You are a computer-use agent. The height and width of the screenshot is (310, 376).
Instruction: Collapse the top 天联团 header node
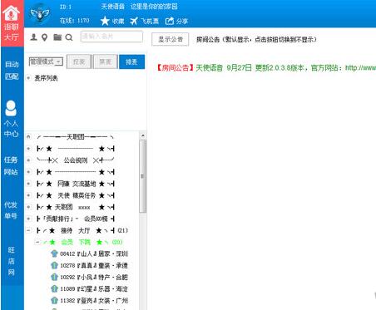click(28, 136)
